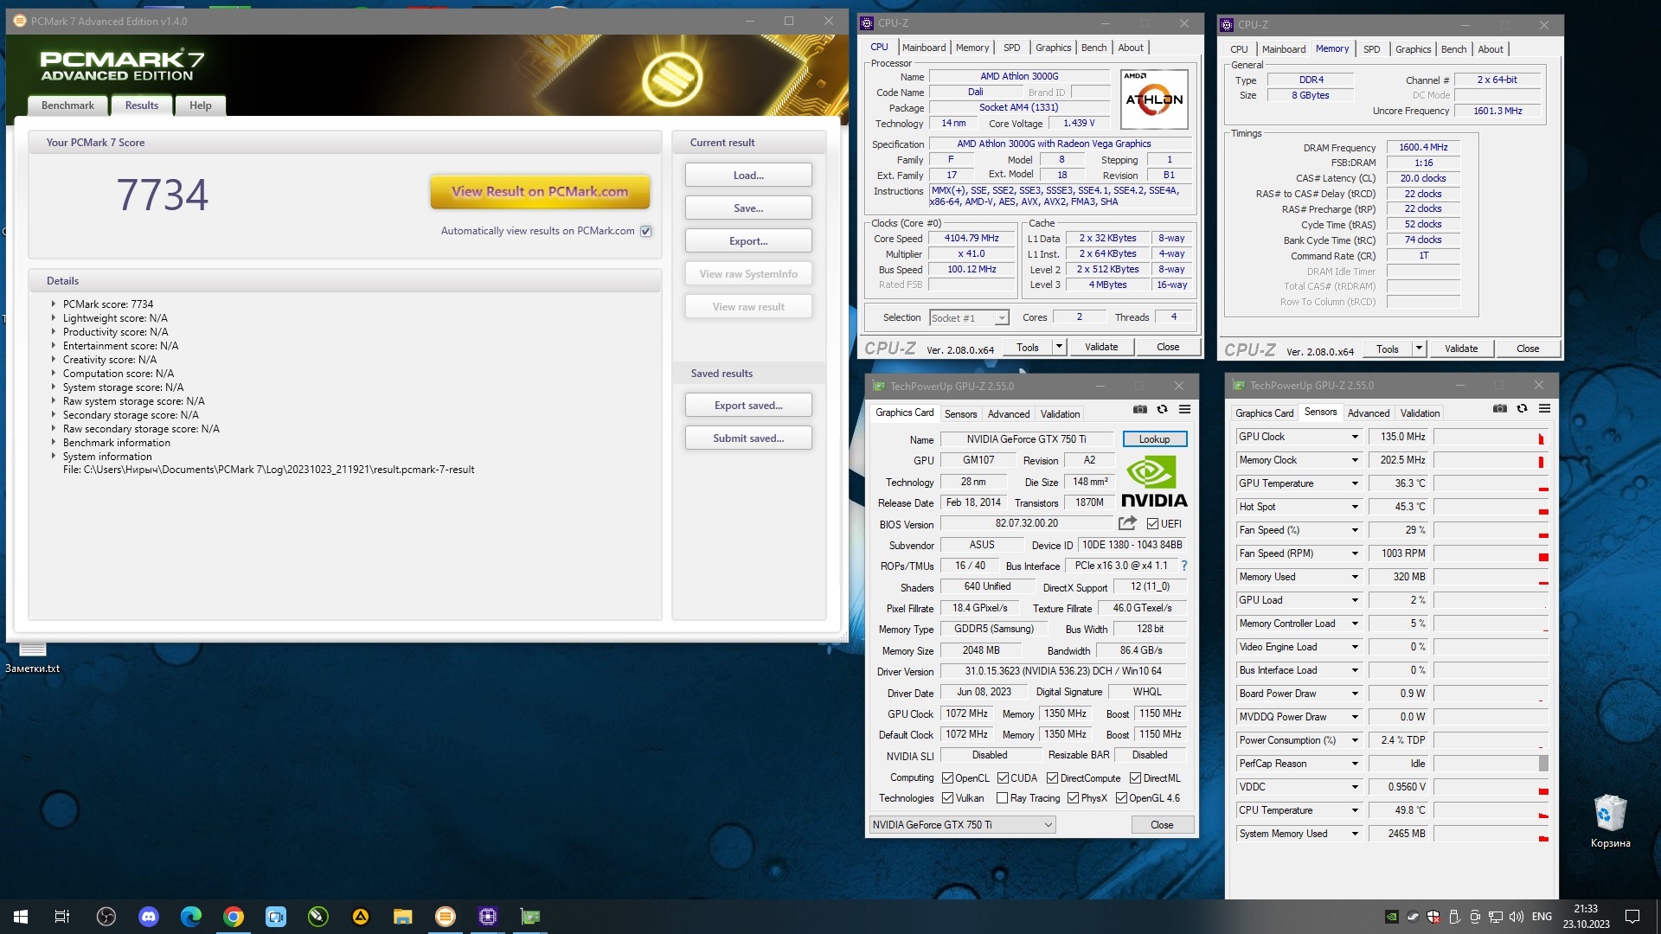Click the Export saved... button

tap(748, 406)
